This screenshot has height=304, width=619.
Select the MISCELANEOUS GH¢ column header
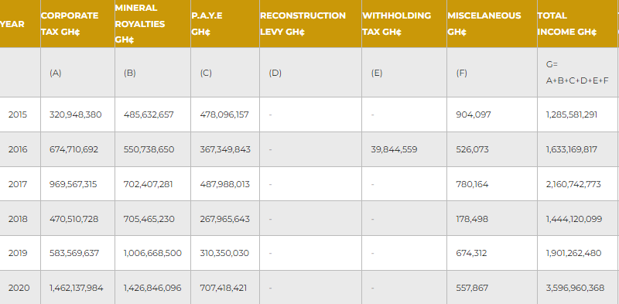492,24
